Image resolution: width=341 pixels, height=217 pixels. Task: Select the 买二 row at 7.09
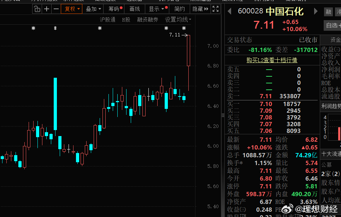coord(272,111)
